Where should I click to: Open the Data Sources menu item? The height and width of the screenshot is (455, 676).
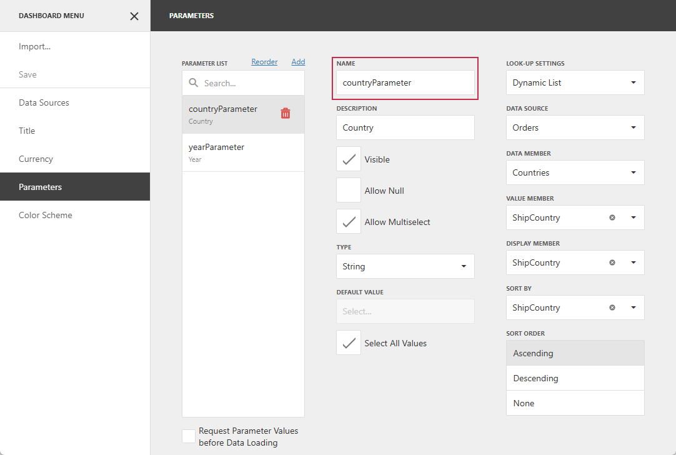75,102
